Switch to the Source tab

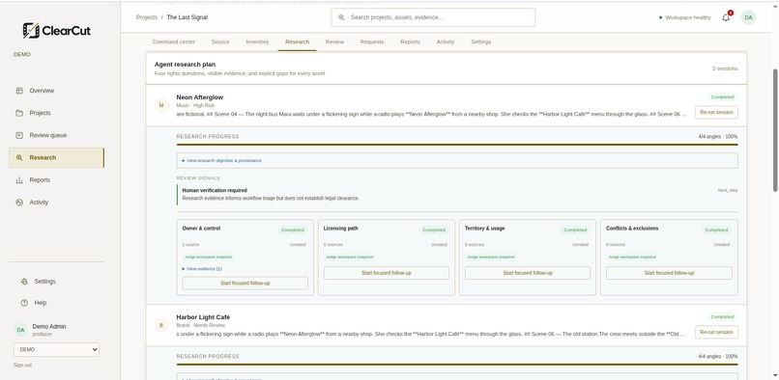pos(220,41)
